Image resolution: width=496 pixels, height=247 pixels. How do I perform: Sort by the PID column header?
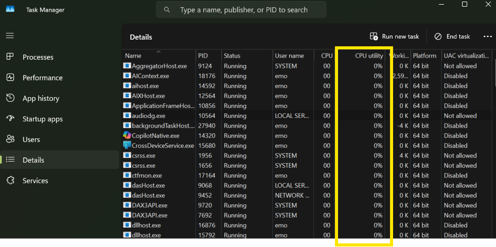click(x=203, y=56)
